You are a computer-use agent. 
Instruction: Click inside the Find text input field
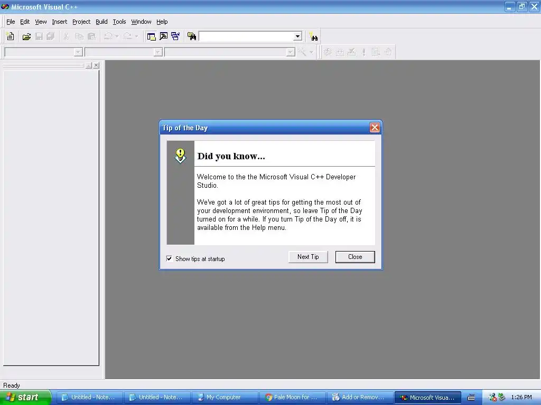click(x=246, y=36)
